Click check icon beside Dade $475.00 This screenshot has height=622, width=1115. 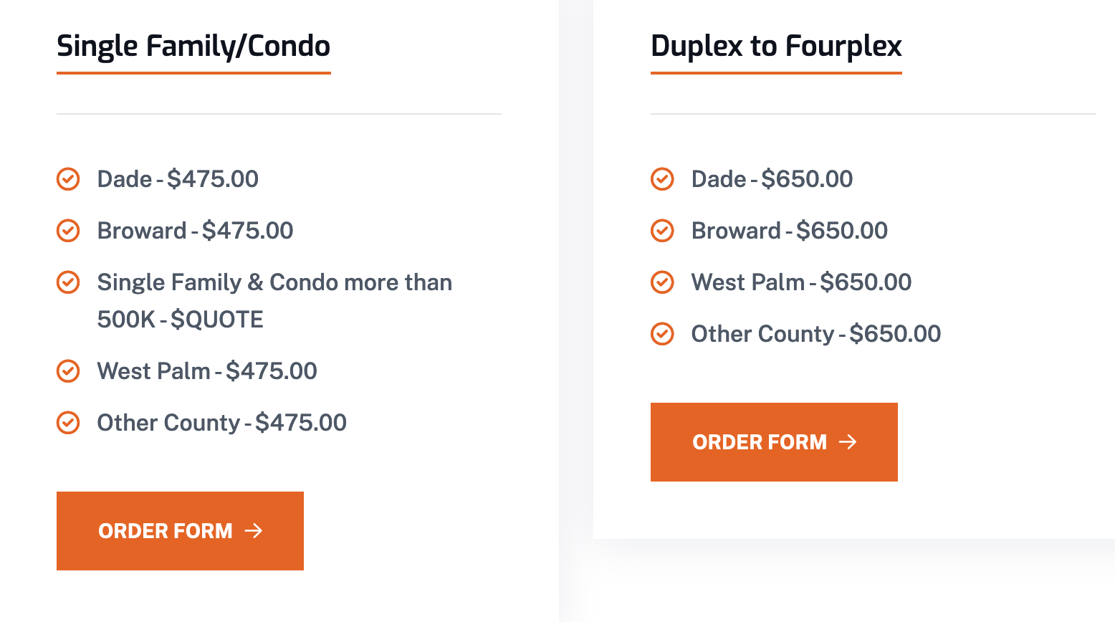point(68,179)
